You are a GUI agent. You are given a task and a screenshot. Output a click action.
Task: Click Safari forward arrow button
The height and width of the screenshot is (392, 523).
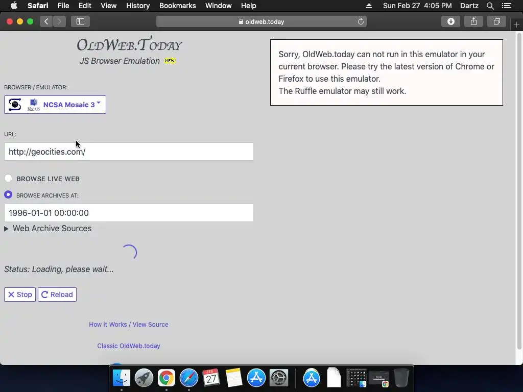point(59,21)
